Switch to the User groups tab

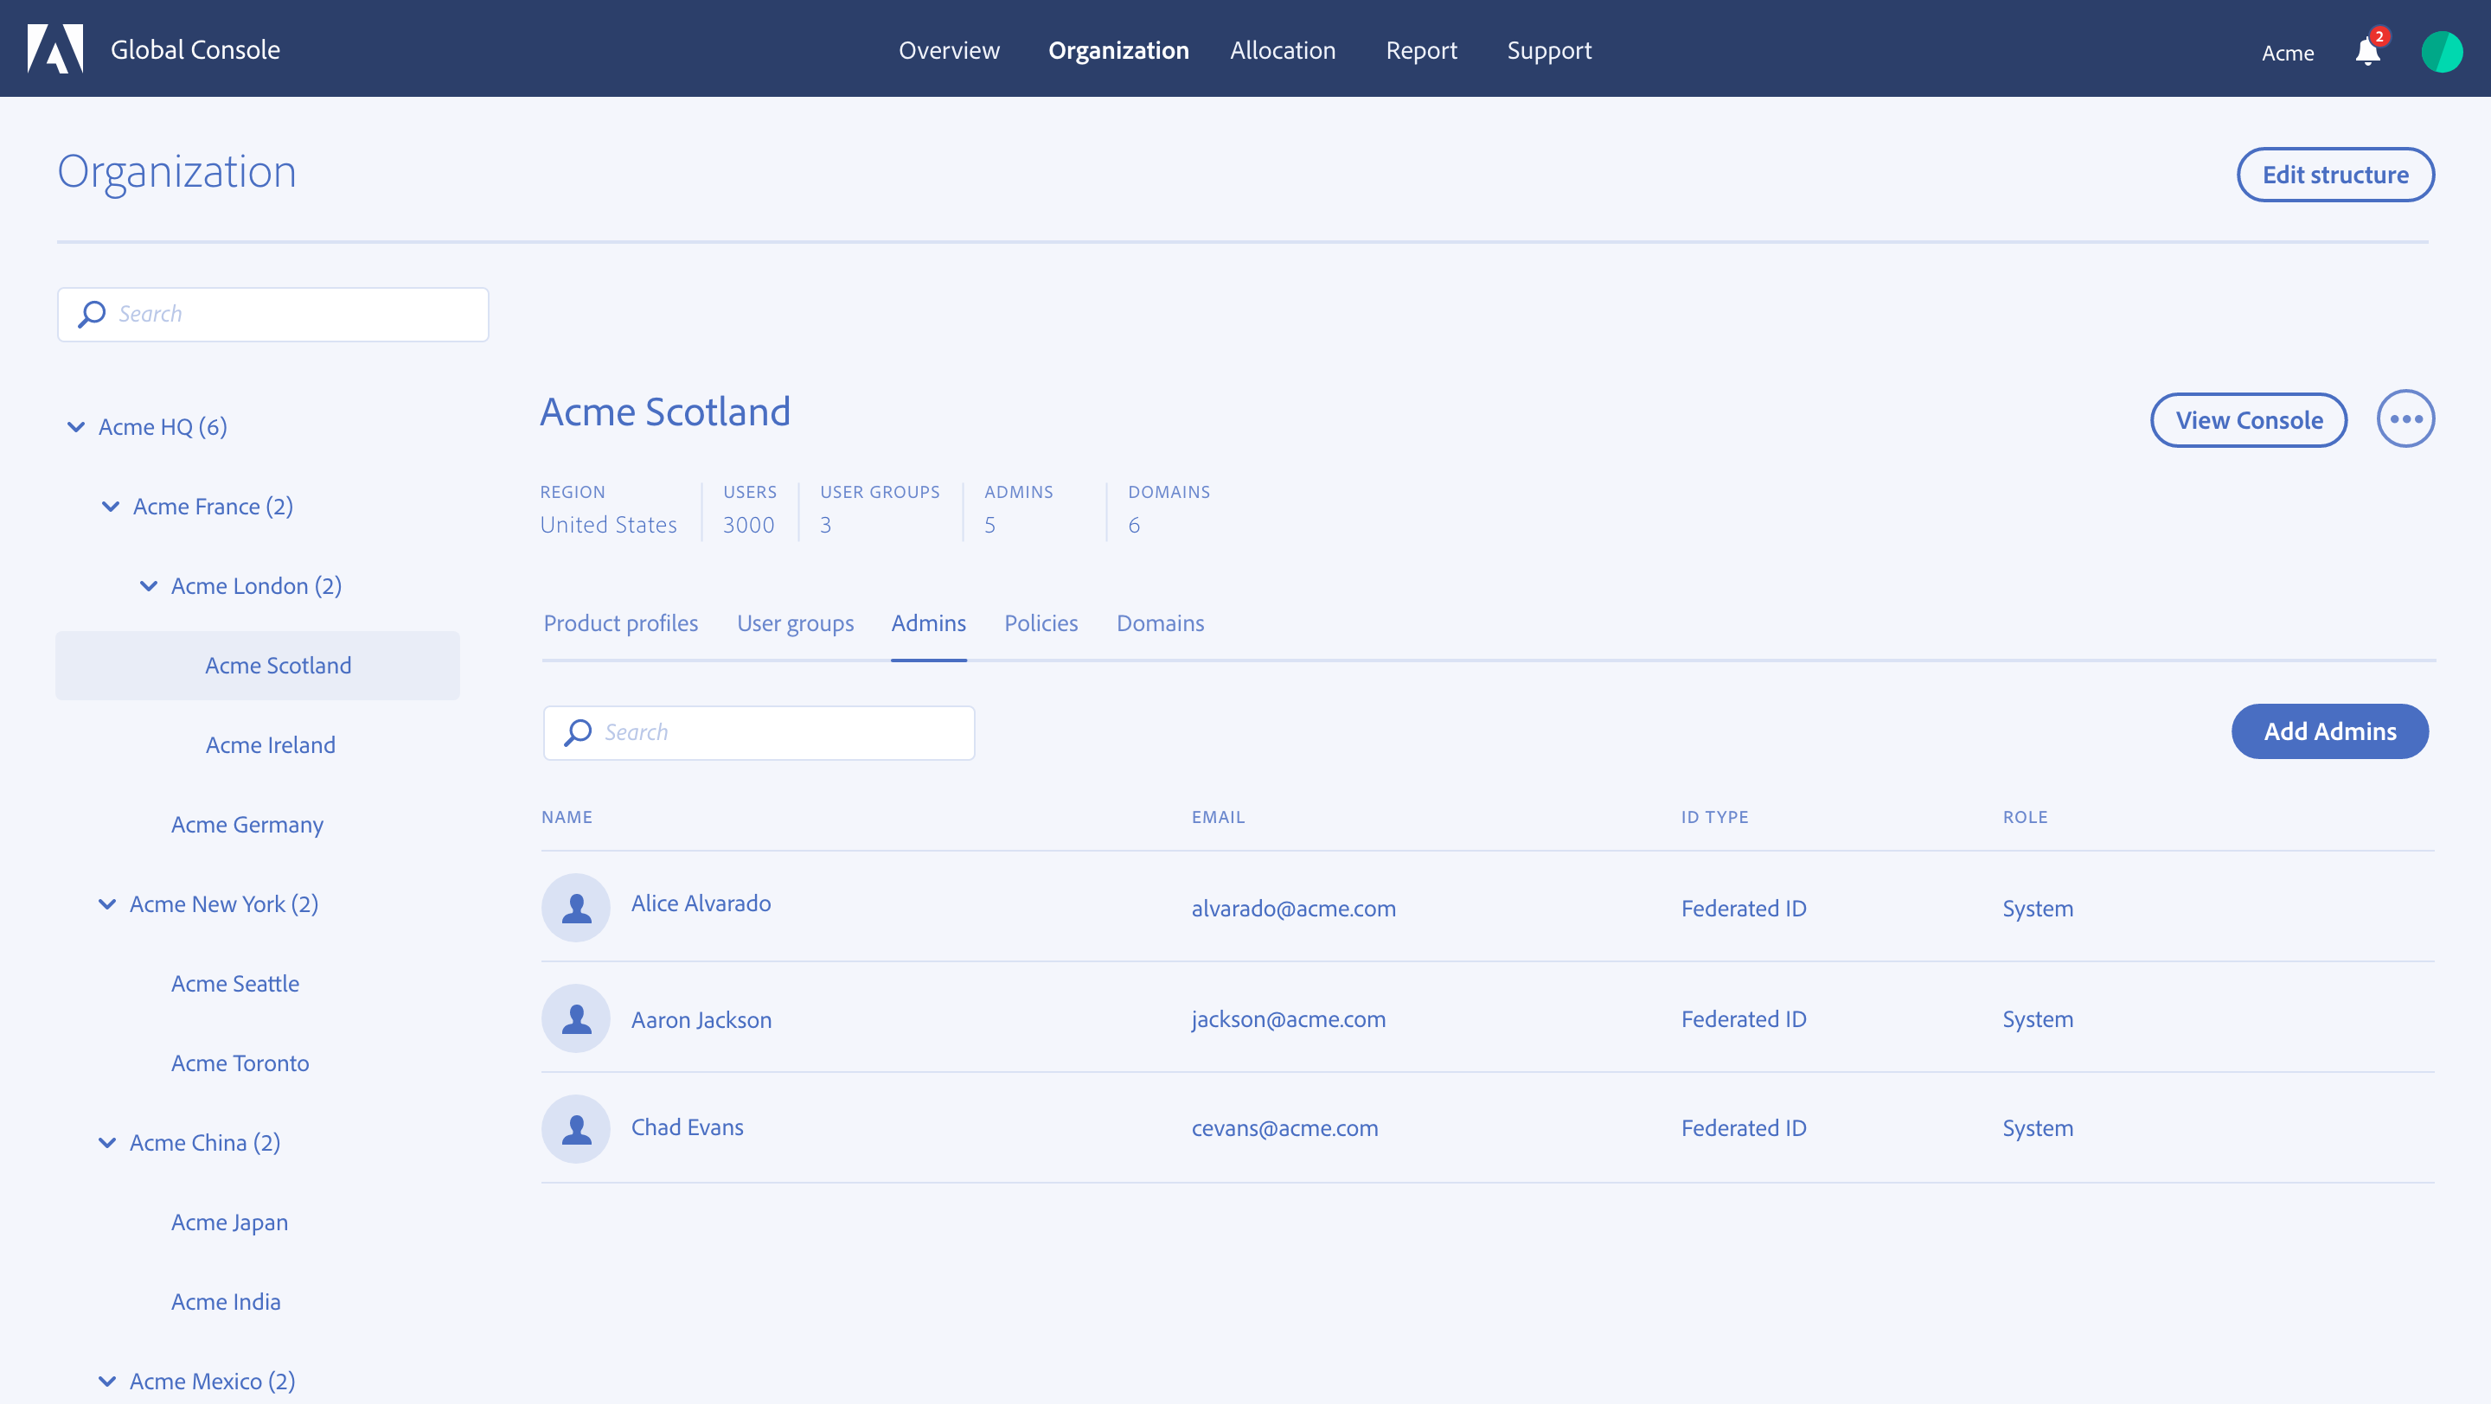(795, 623)
